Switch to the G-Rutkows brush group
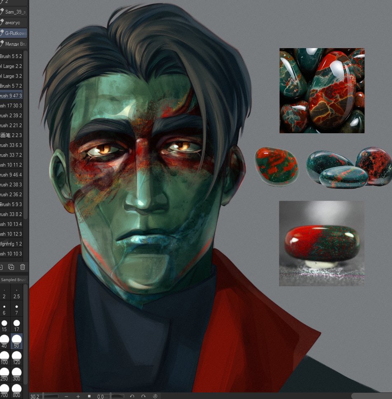The image size is (392, 399). [x=14, y=33]
